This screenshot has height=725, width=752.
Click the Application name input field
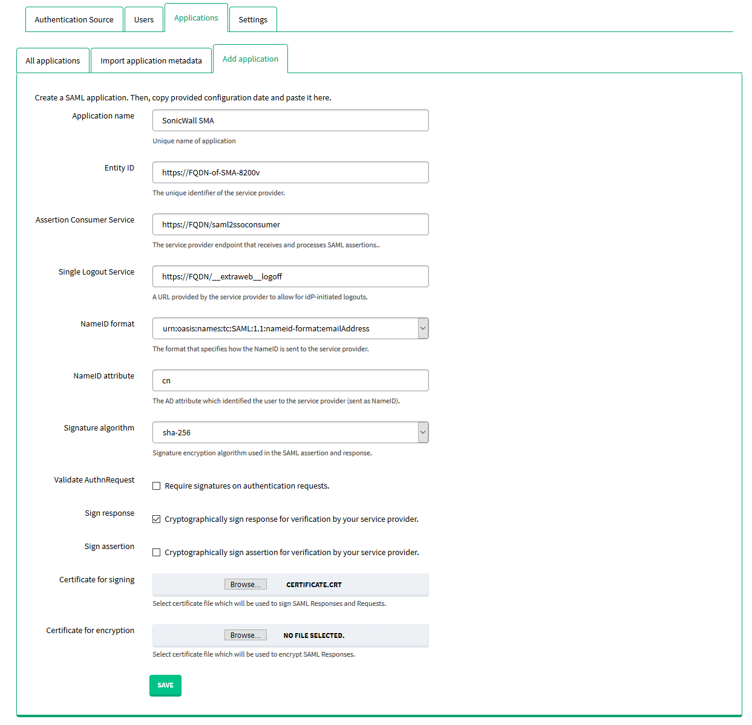(290, 120)
